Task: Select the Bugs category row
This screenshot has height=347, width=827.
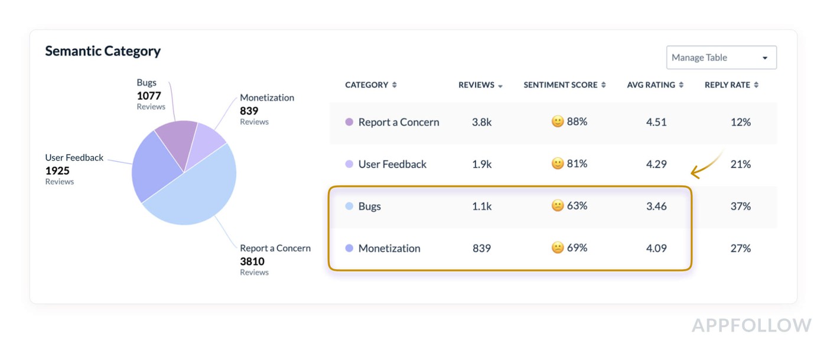Action: pyautogui.click(x=370, y=207)
